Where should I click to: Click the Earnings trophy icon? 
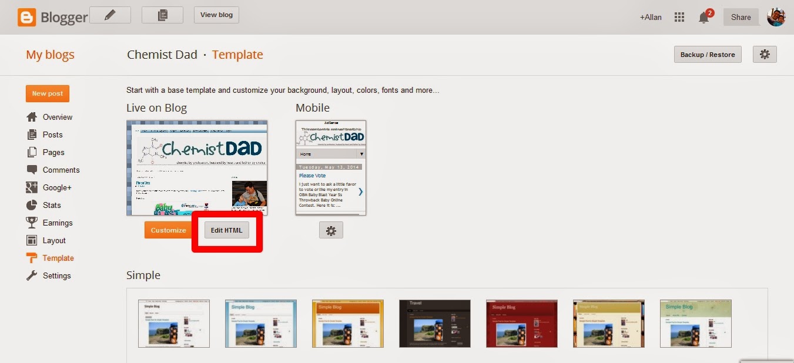point(32,223)
